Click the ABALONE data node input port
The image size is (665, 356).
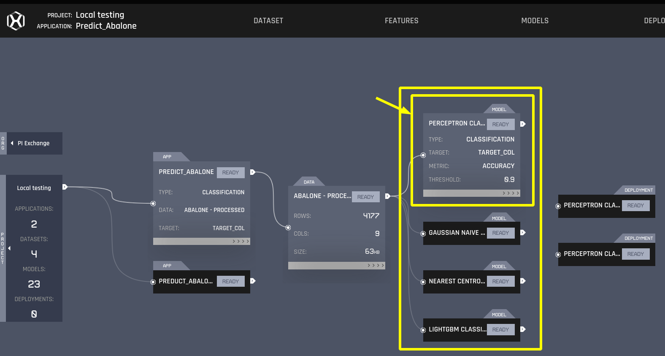coord(288,228)
